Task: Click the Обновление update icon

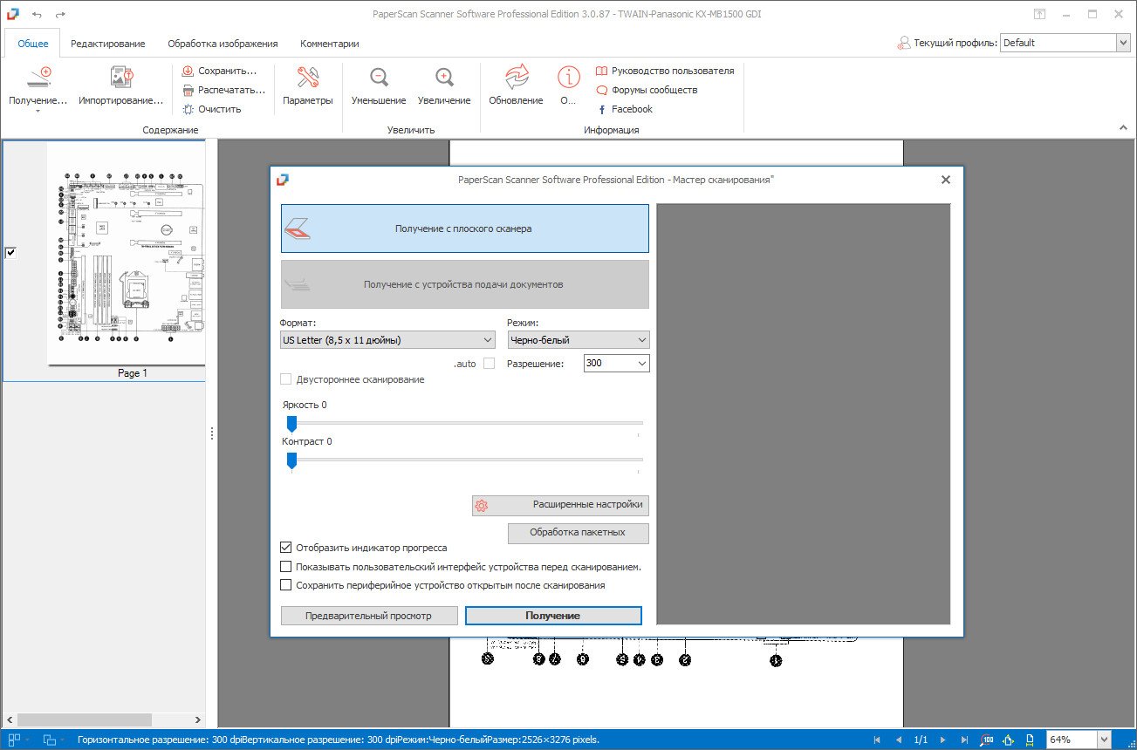Action: (516, 78)
